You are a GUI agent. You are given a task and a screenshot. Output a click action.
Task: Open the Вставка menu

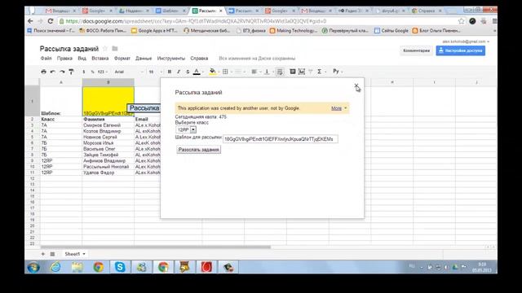100,58
